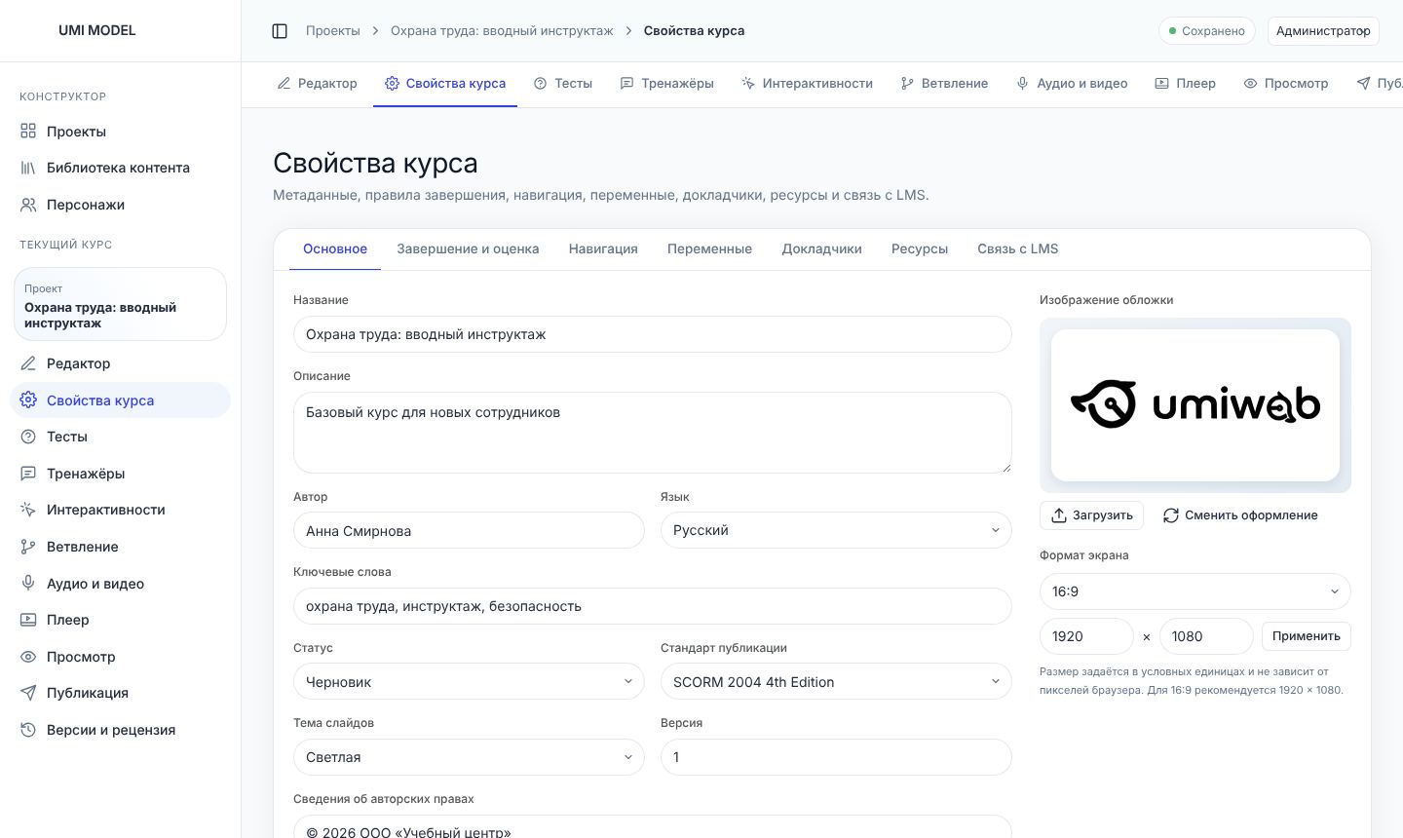This screenshot has height=838, width=1403.
Task: Click the Автор input field
Action: (x=469, y=531)
